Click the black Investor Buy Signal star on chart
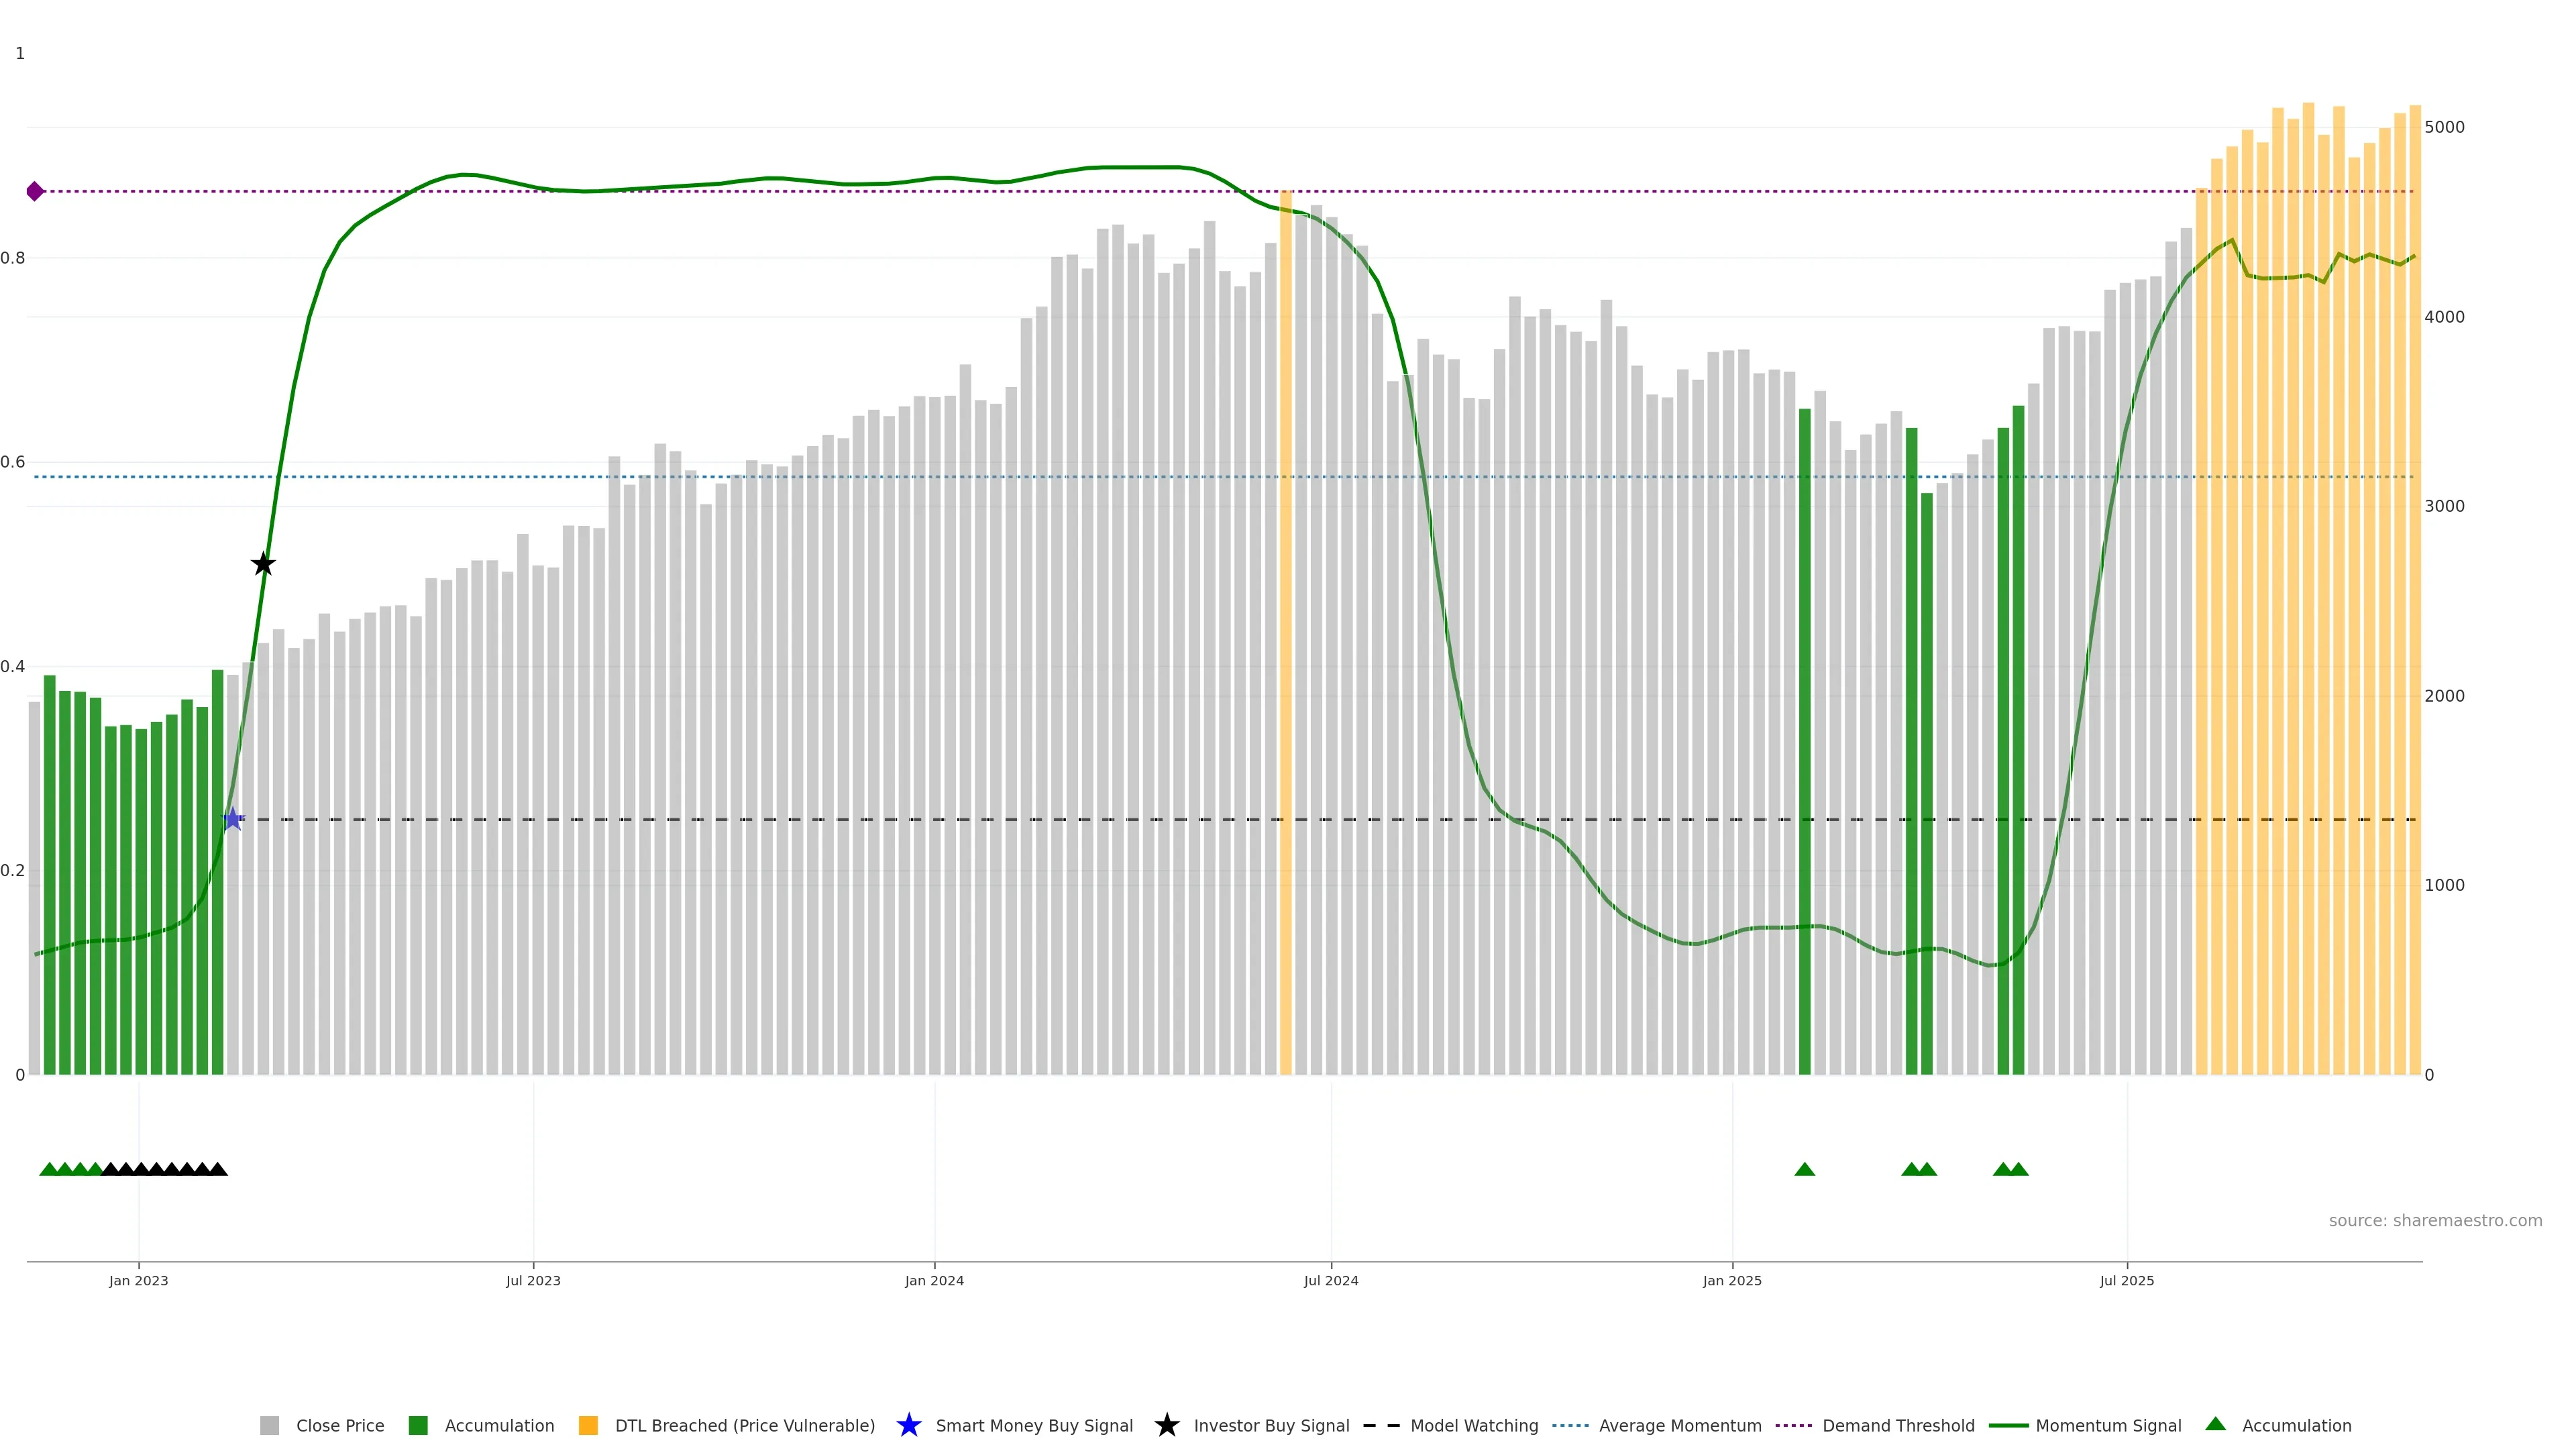The image size is (2576, 1449). [263, 564]
